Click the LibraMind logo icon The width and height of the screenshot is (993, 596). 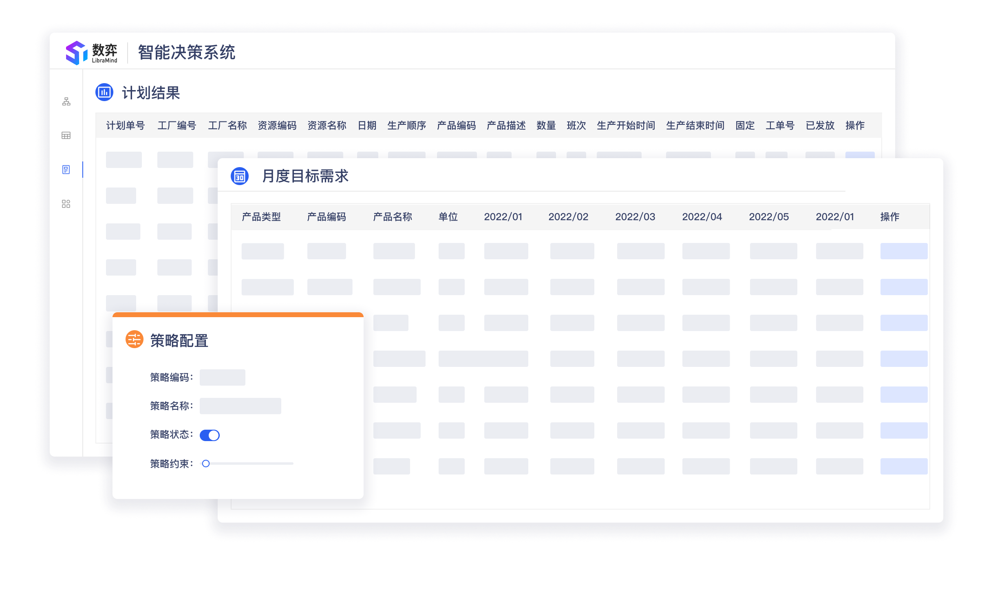(77, 53)
